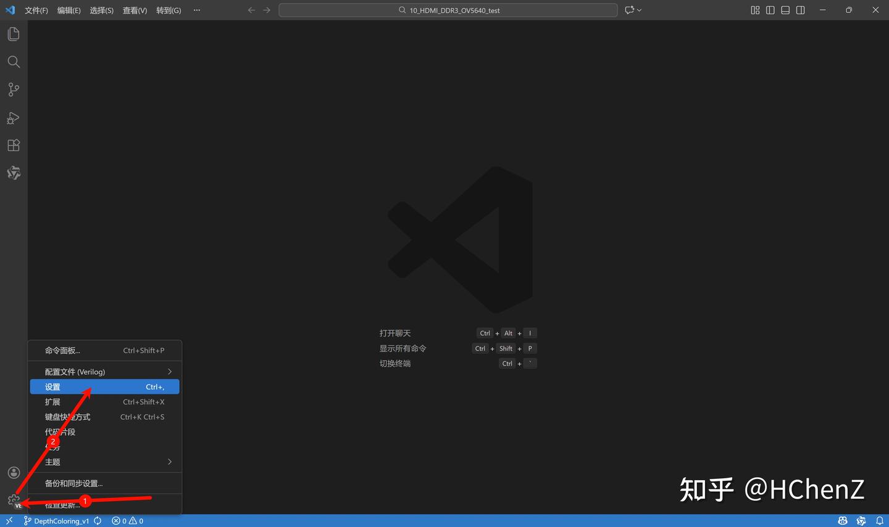This screenshot has width=889, height=527.
Task: Open the 文件(F) menu
Action: pyautogui.click(x=36, y=10)
